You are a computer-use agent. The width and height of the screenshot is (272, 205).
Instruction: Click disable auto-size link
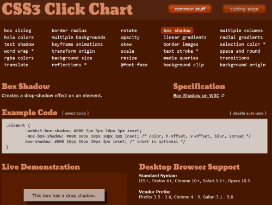tap(248, 113)
